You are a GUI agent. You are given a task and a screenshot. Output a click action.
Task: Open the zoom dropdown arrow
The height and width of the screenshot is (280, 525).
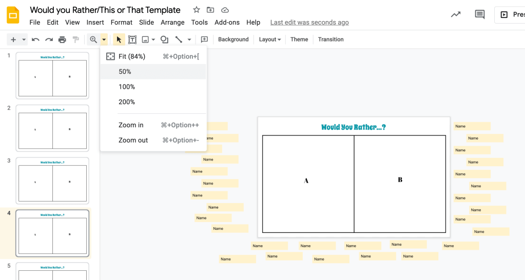pyautogui.click(x=104, y=39)
